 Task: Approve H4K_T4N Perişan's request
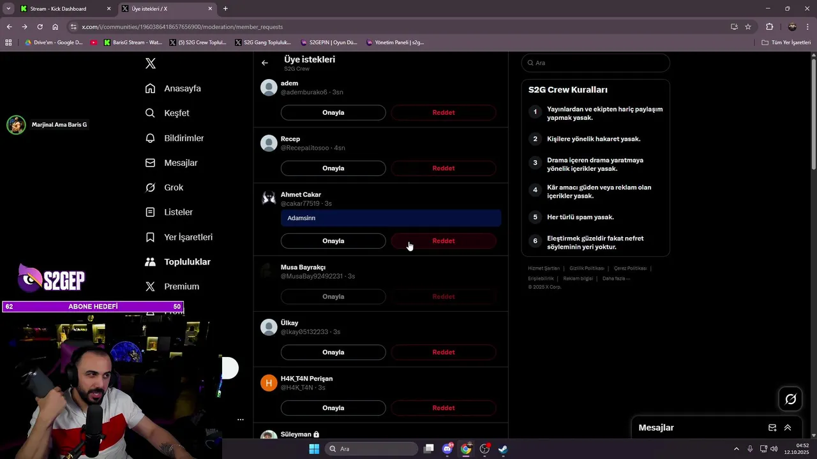coord(333,408)
